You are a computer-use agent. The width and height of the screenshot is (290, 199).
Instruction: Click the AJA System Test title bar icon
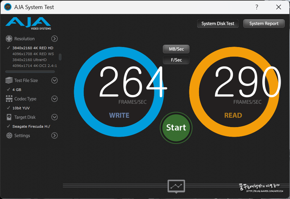(8, 7)
